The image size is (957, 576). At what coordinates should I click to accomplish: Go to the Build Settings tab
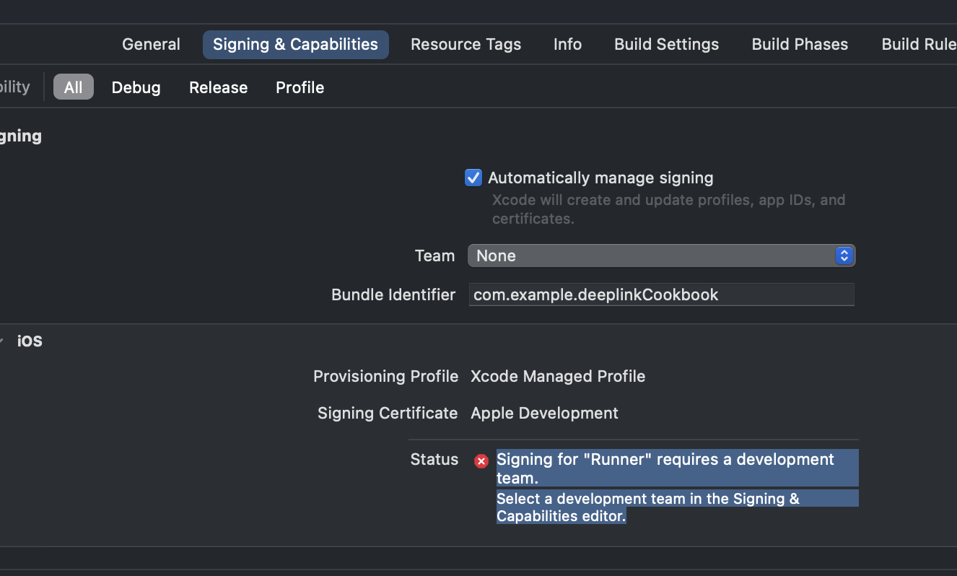coord(666,44)
